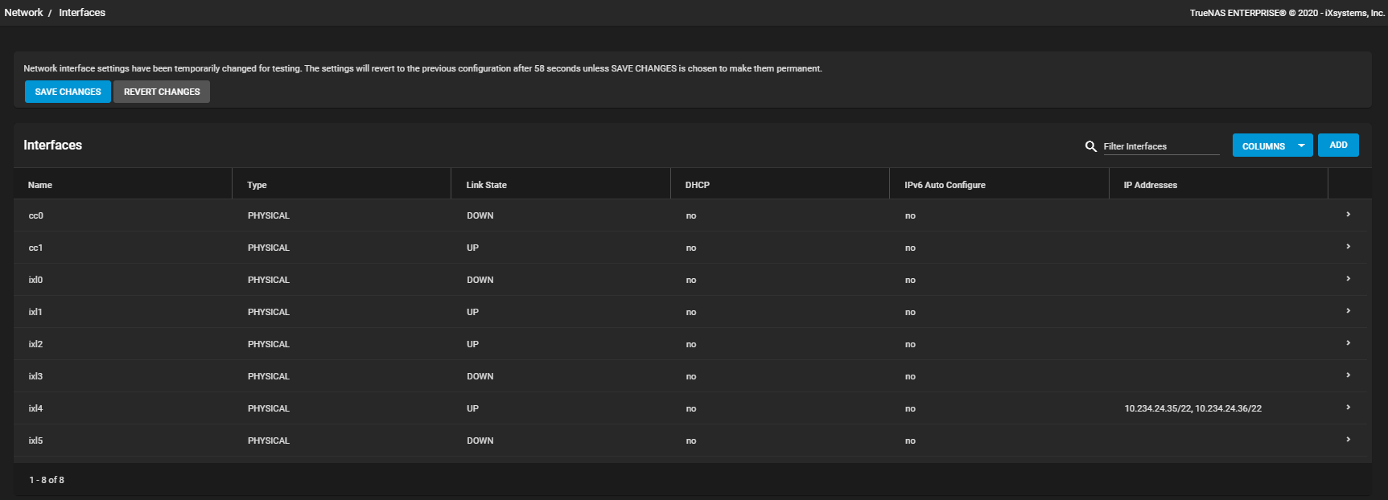Viewport: 1388px width, 500px height.
Task: Sort by the DHCP column header
Action: (x=698, y=185)
